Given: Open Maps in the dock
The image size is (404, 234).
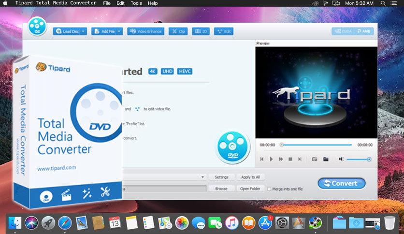Looking at the screenshot, I should pyautogui.click(x=165, y=223).
